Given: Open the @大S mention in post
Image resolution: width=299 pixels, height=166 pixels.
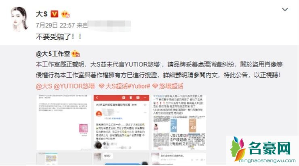Looking at the screenshot, I should 44,86.
